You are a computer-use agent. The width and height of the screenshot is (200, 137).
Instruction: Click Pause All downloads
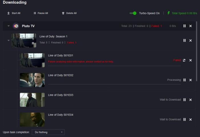pos(41,13)
